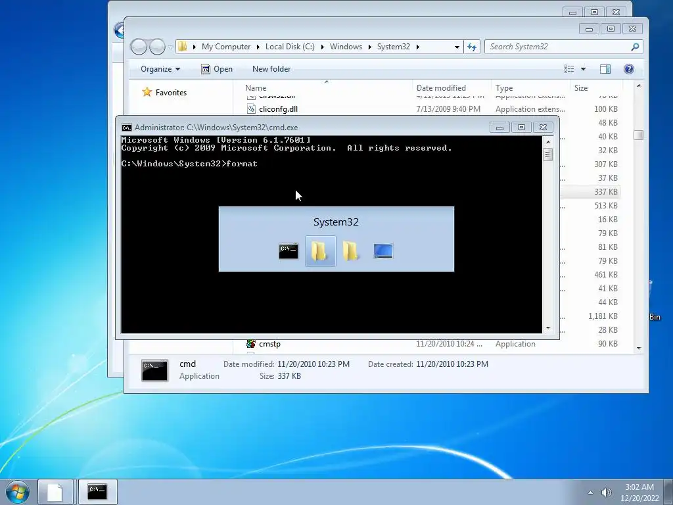673x505 pixels.
Task: Click cmd window system menu icon
Action: click(127, 128)
